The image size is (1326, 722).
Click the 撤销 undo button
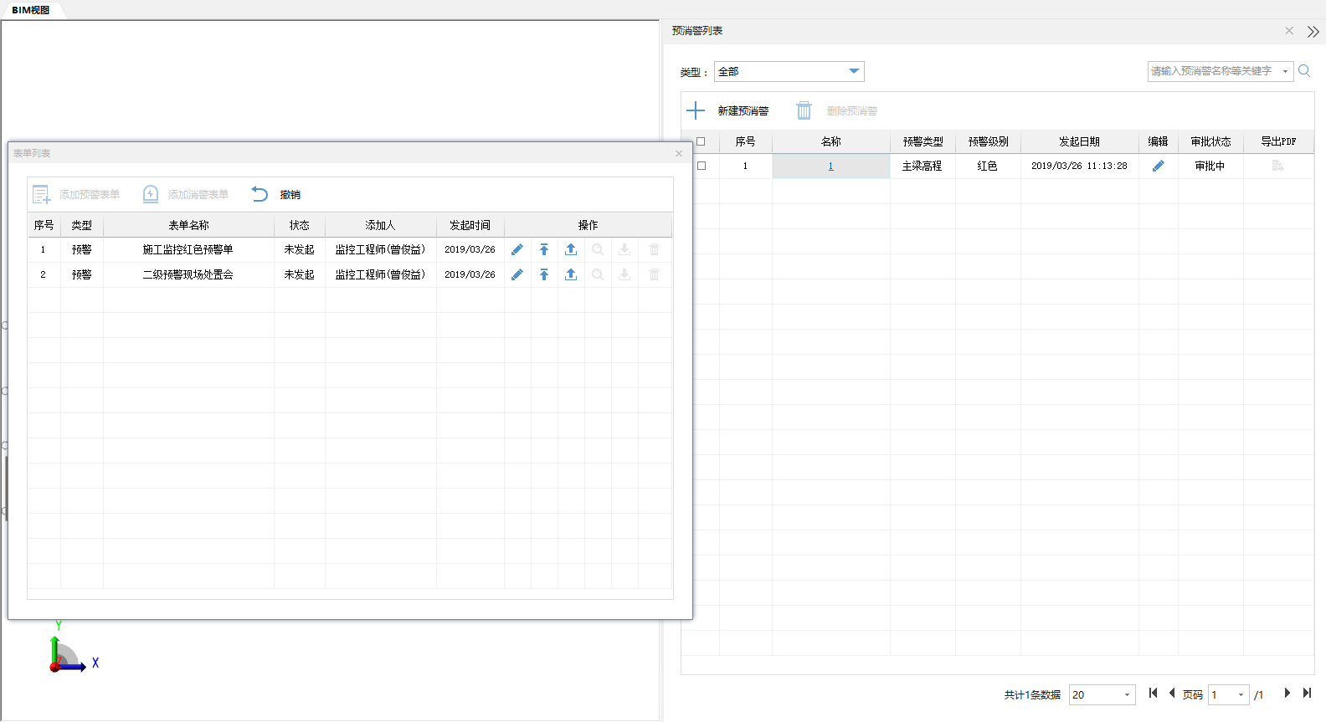click(x=276, y=194)
